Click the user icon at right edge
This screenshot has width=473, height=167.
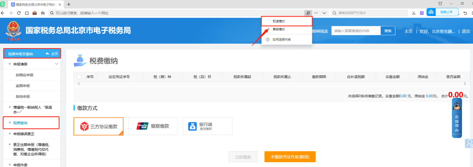[x=469, y=143]
